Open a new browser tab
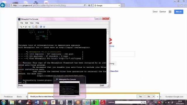 tap(123, 6)
